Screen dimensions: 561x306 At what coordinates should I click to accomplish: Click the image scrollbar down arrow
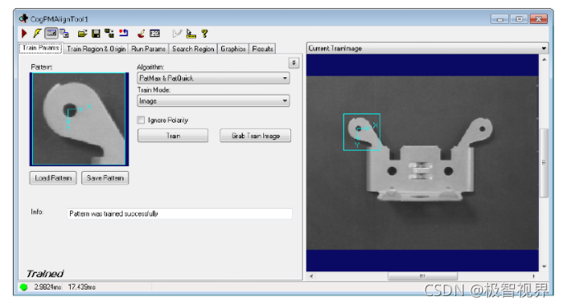click(x=545, y=267)
